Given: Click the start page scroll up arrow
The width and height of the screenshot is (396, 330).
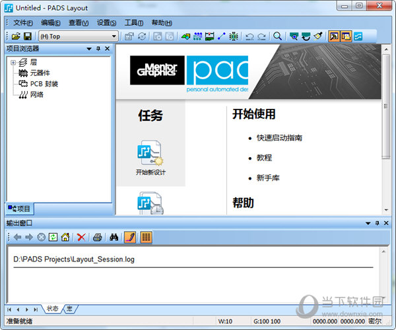Looking at the screenshot, I should click(x=386, y=49).
